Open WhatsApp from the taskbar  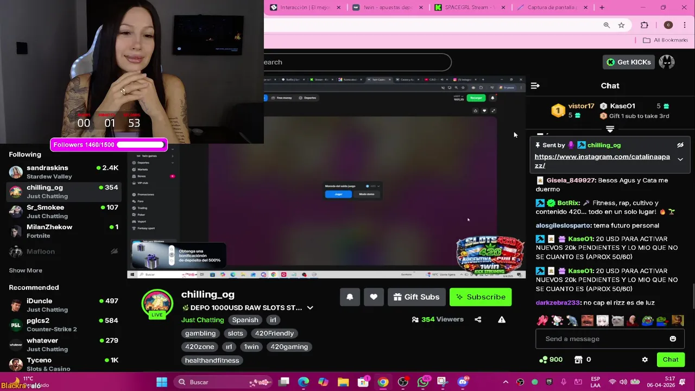point(422,382)
